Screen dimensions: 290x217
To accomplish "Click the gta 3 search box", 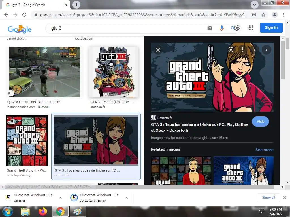I will point(126,28).
